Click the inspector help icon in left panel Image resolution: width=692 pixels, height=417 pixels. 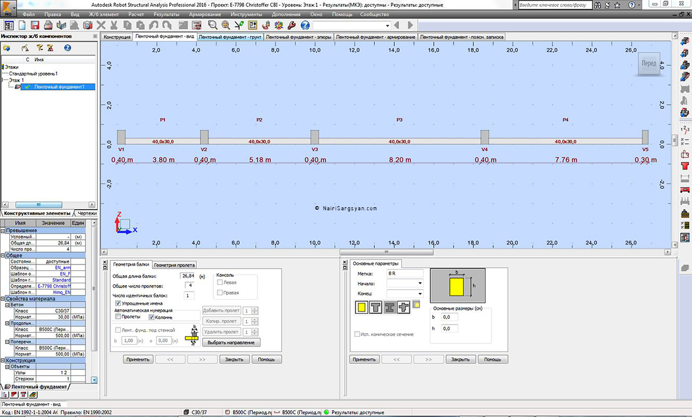pos(68,48)
